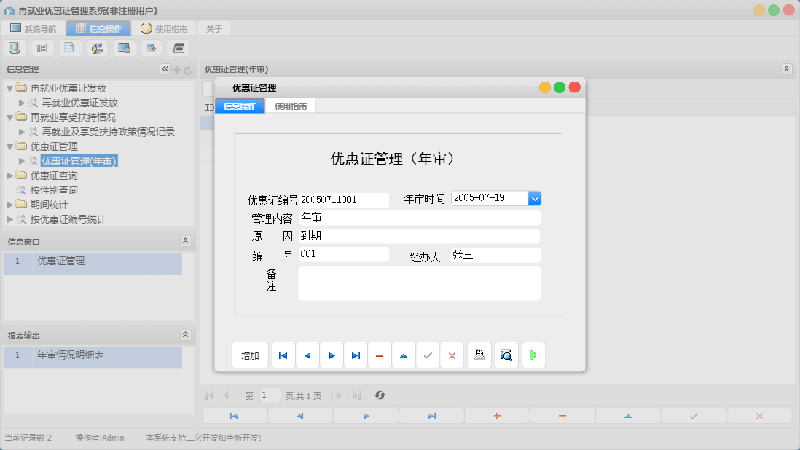
Task: Click the 优惠证编号 input field
Action: point(342,200)
